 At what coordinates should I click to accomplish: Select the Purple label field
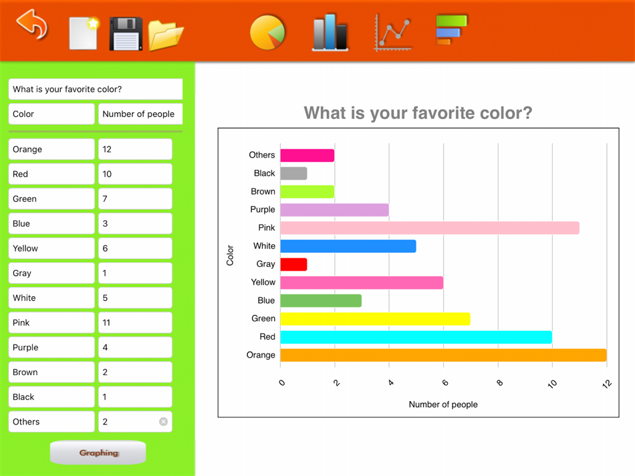pyautogui.click(x=51, y=347)
